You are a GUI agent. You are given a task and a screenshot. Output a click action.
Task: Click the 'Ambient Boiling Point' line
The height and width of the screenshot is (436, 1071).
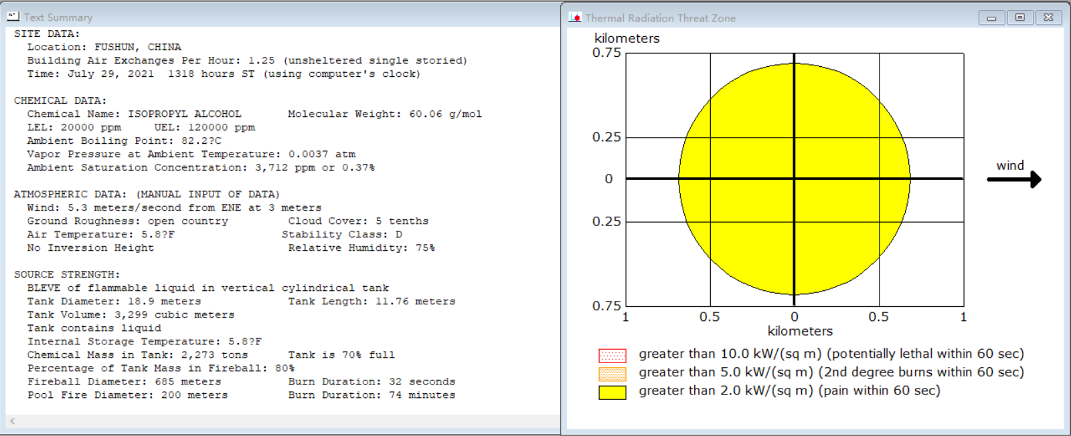click(x=124, y=140)
